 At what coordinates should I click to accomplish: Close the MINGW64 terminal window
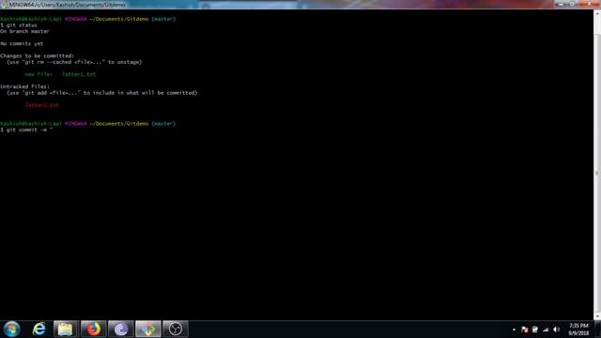(589, 4)
